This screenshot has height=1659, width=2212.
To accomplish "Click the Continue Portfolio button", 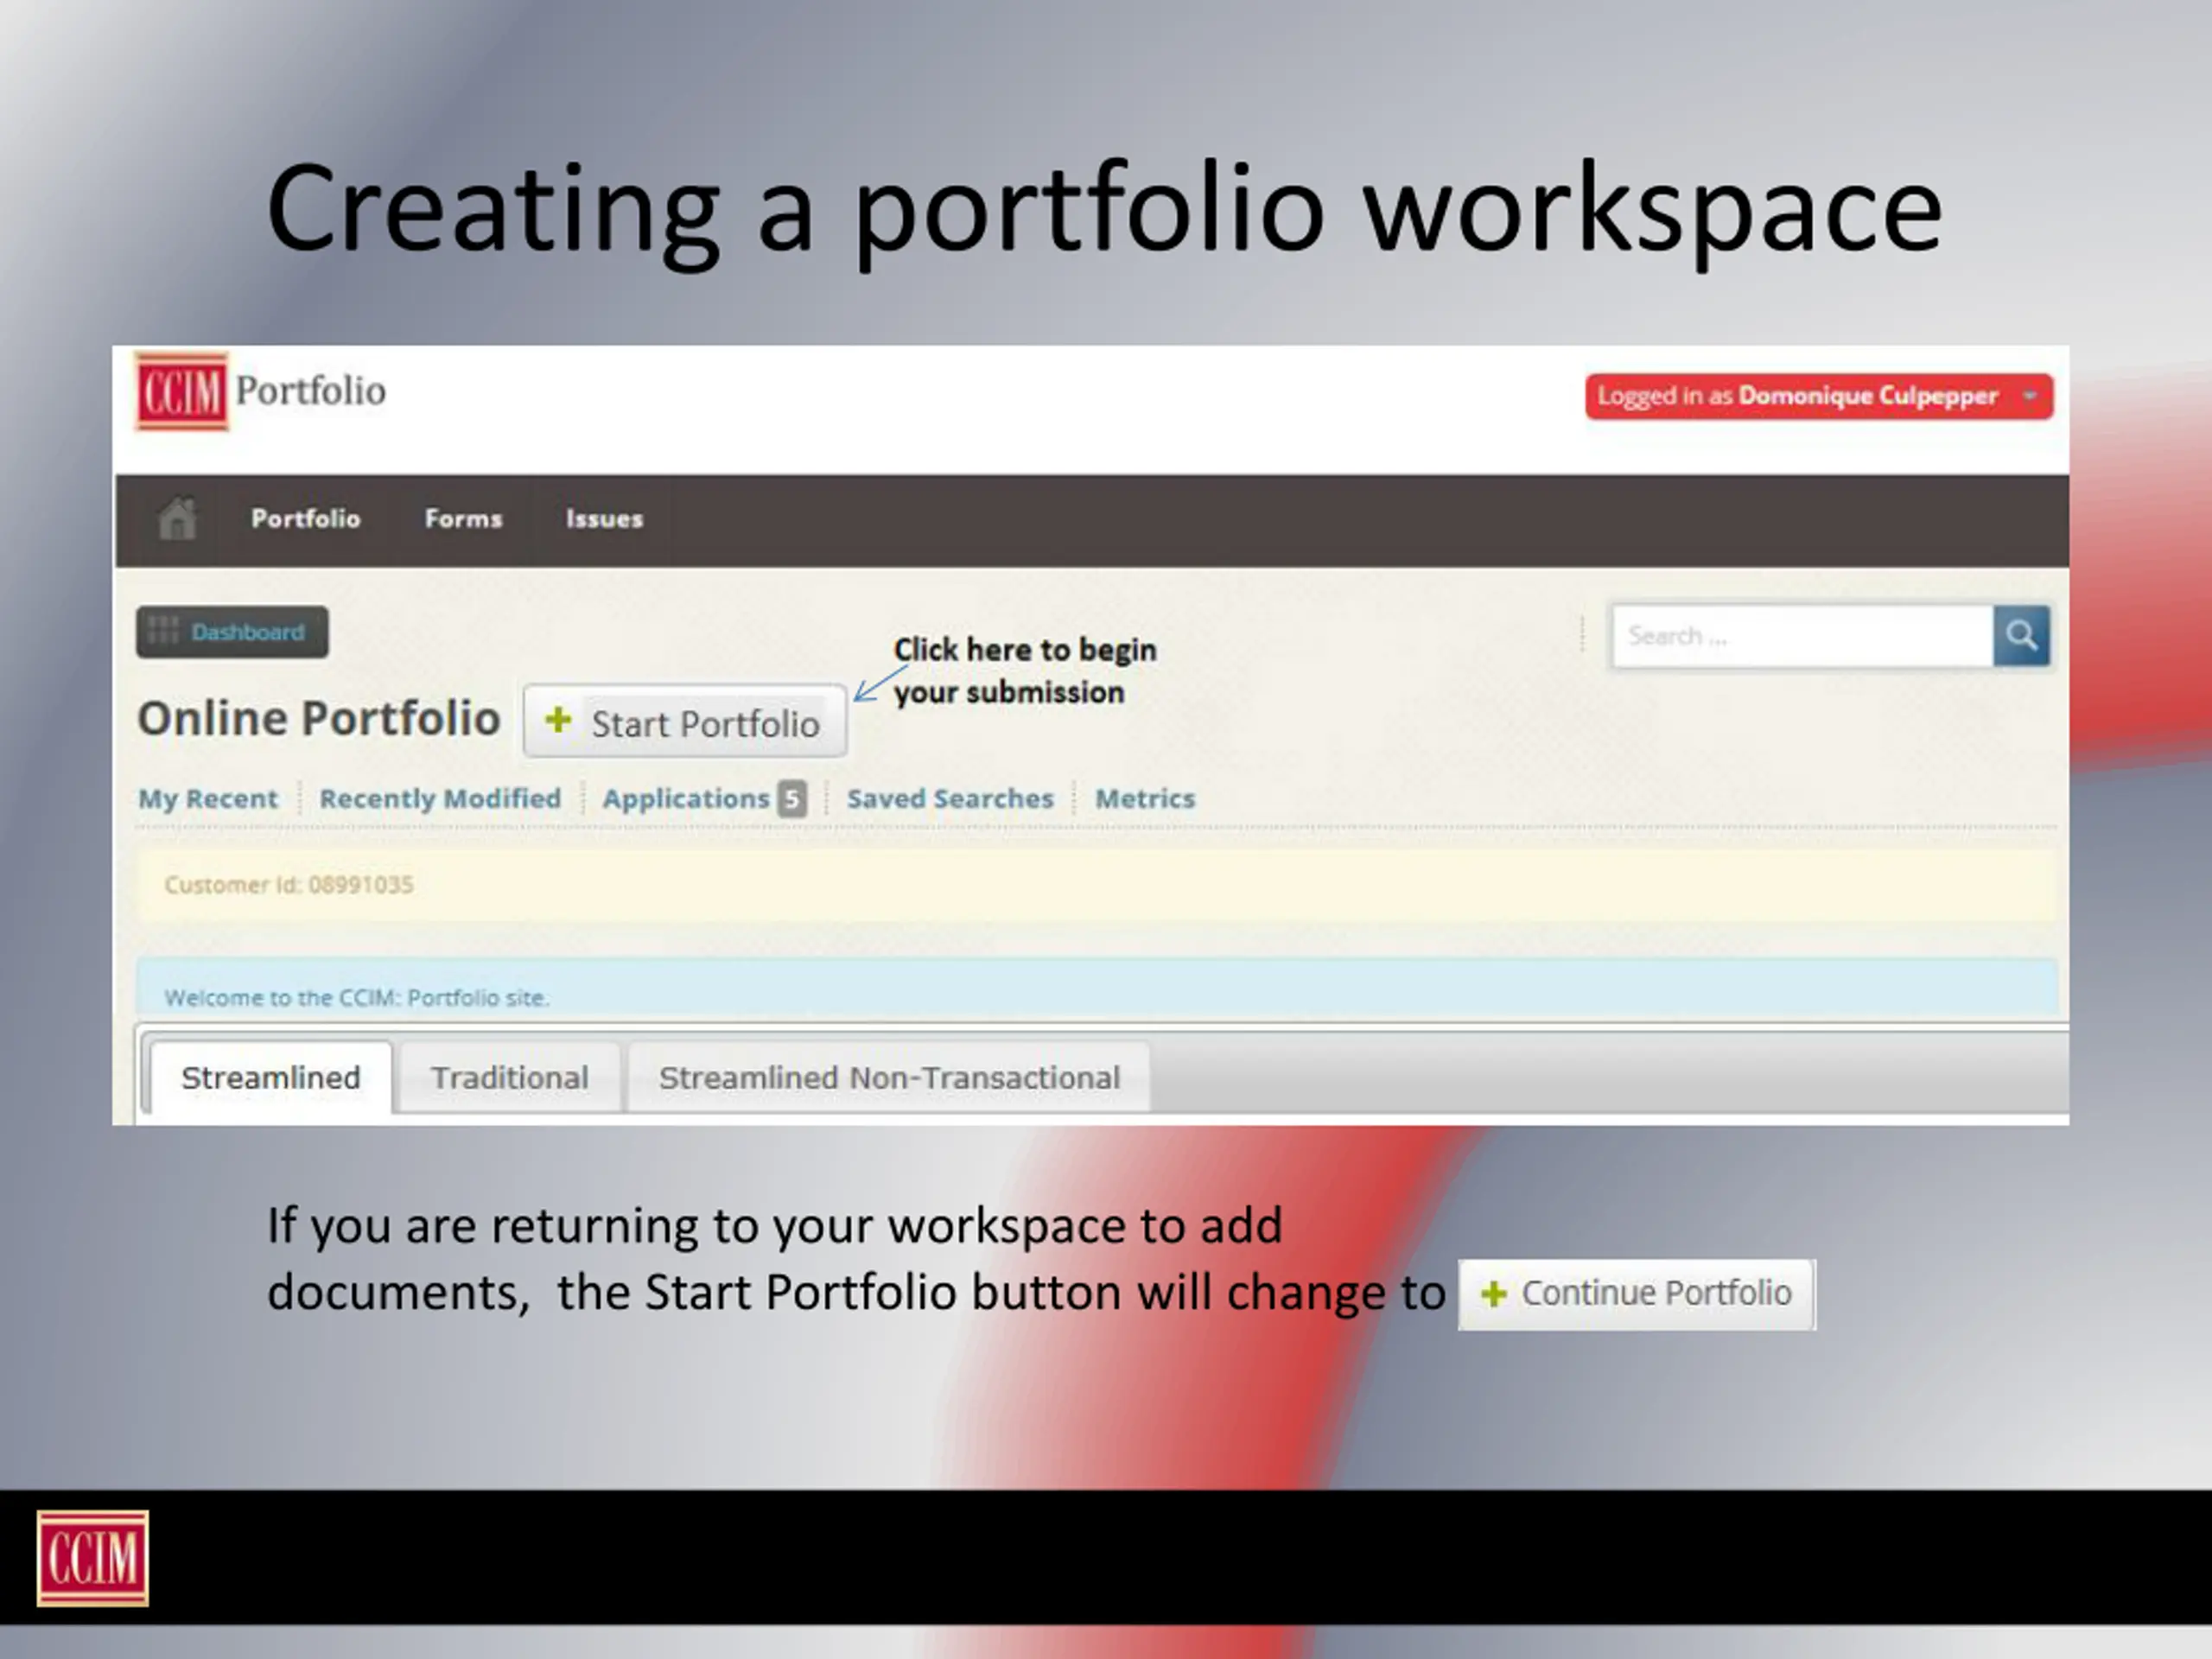I will pyautogui.click(x=1636, y=1294).
